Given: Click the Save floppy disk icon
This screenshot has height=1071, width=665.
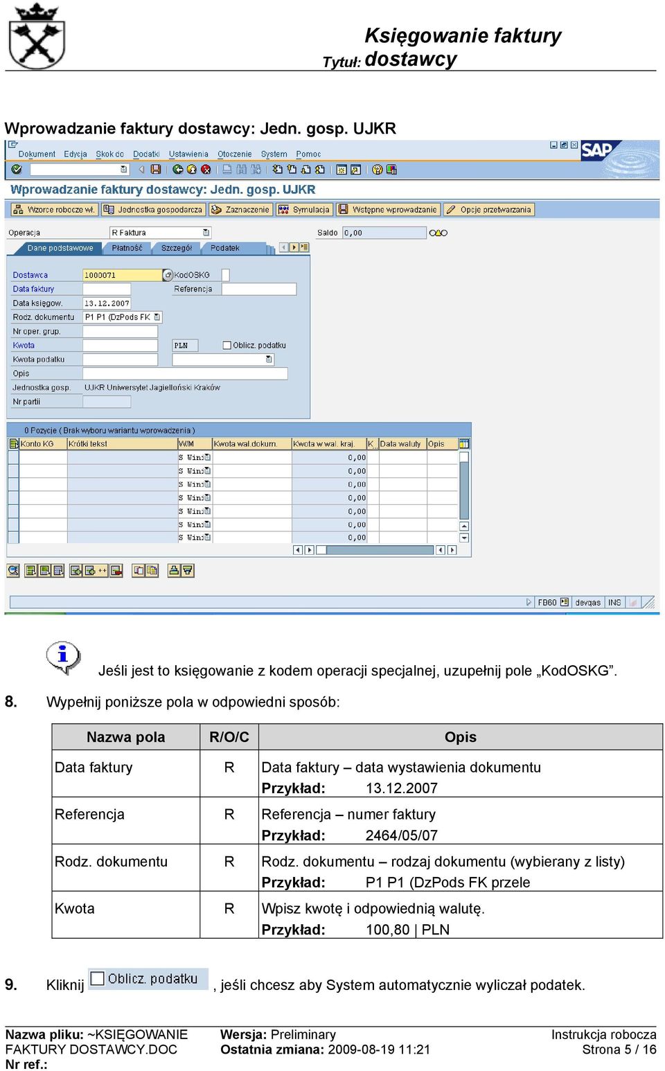Looking at the screenshot, I should [x=156, y=169].
